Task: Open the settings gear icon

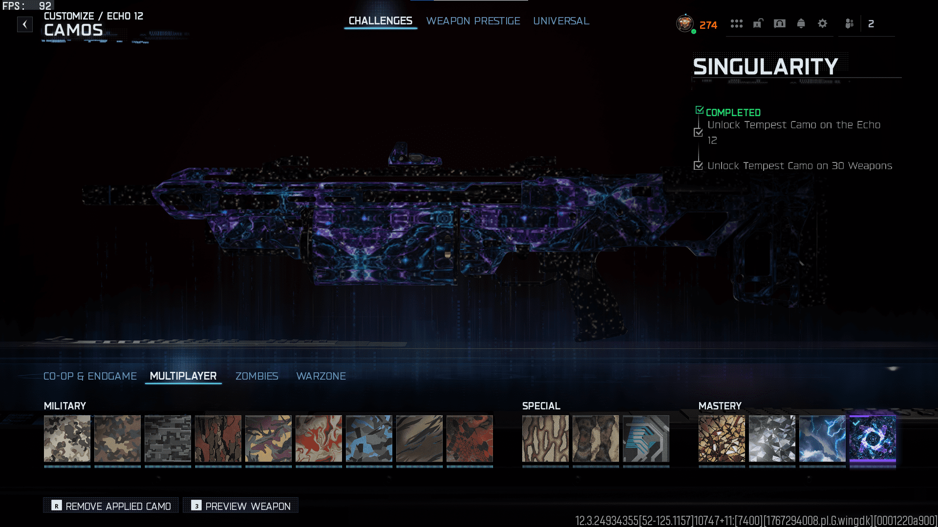Action: pos(823,23)
